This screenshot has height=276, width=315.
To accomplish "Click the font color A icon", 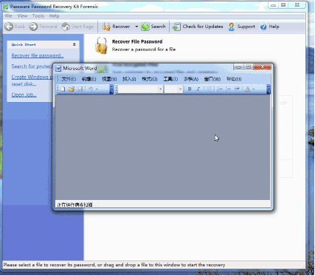I will (248, 89).
